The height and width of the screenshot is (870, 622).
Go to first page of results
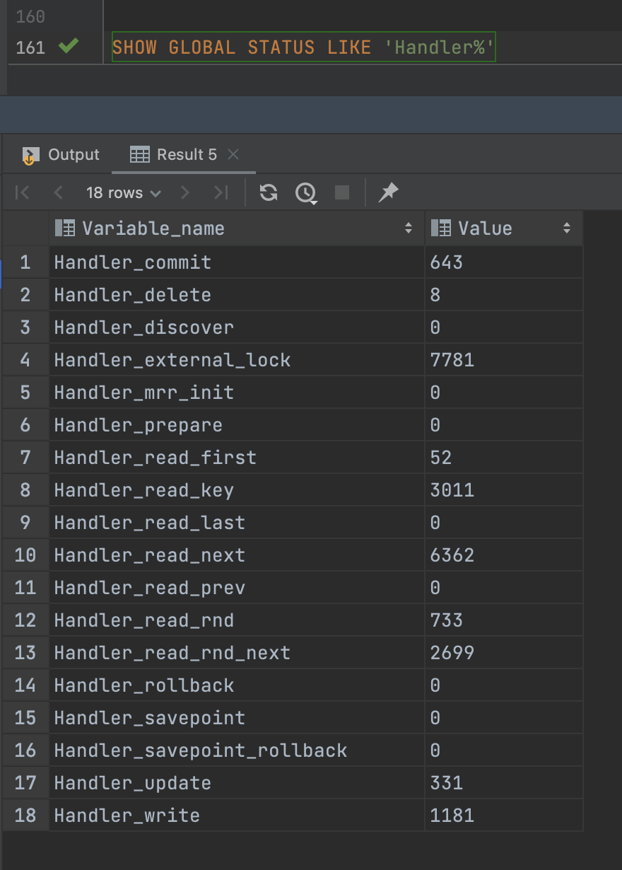click(x=23, y=192)
